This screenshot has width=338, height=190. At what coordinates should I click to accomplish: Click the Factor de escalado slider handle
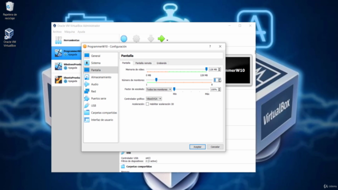174,89
